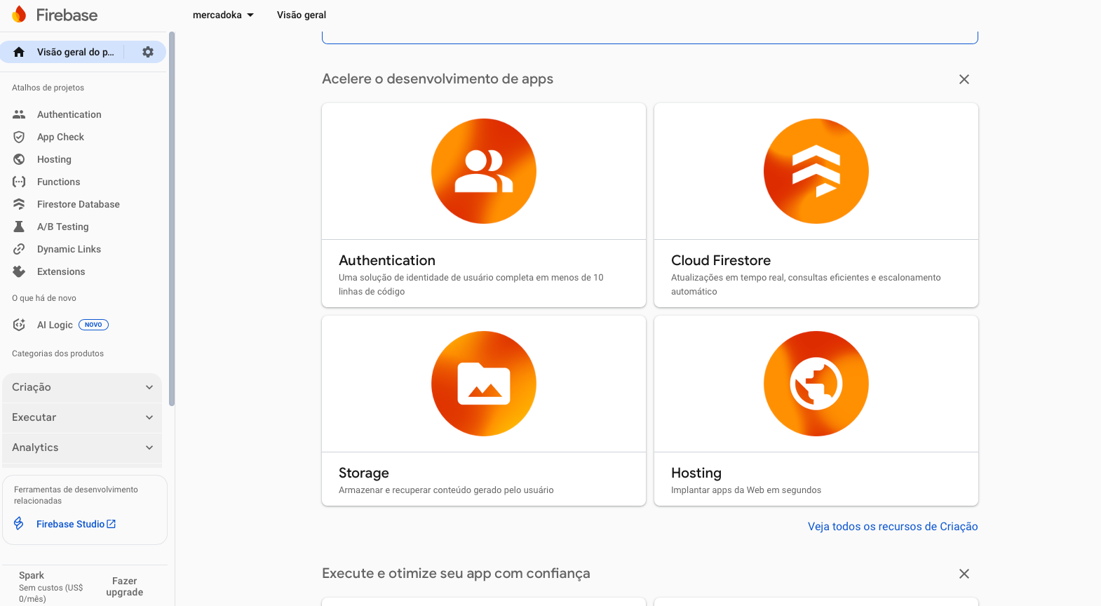The width and height of the screenshot is (1101, 606).
Task: Click the Authentication people icon in sidebar
Action: pyautogui.click(x=19, y=114)
